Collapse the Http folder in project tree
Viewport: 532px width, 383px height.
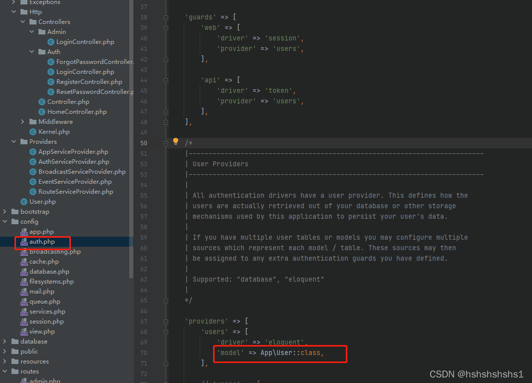pos(13,12)
